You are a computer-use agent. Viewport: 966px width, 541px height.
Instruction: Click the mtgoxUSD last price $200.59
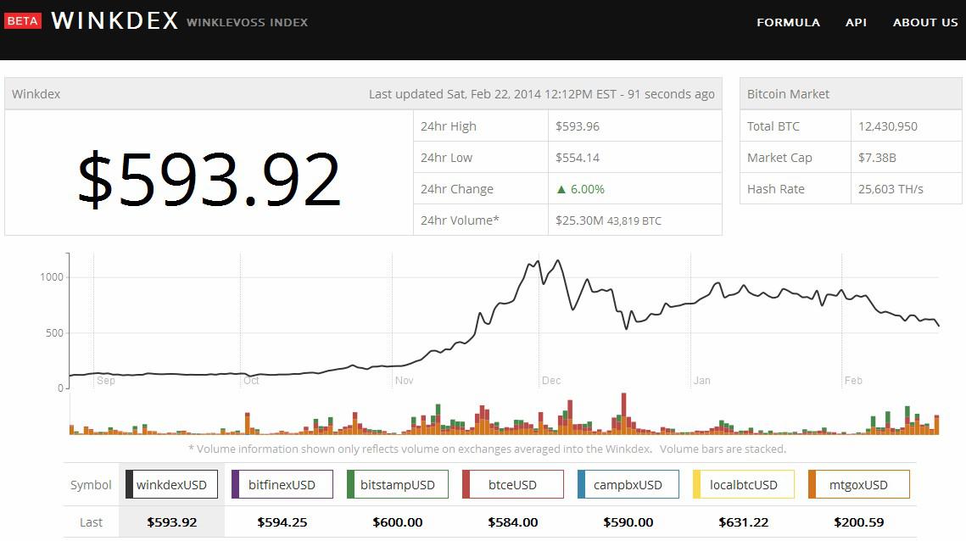858,522
